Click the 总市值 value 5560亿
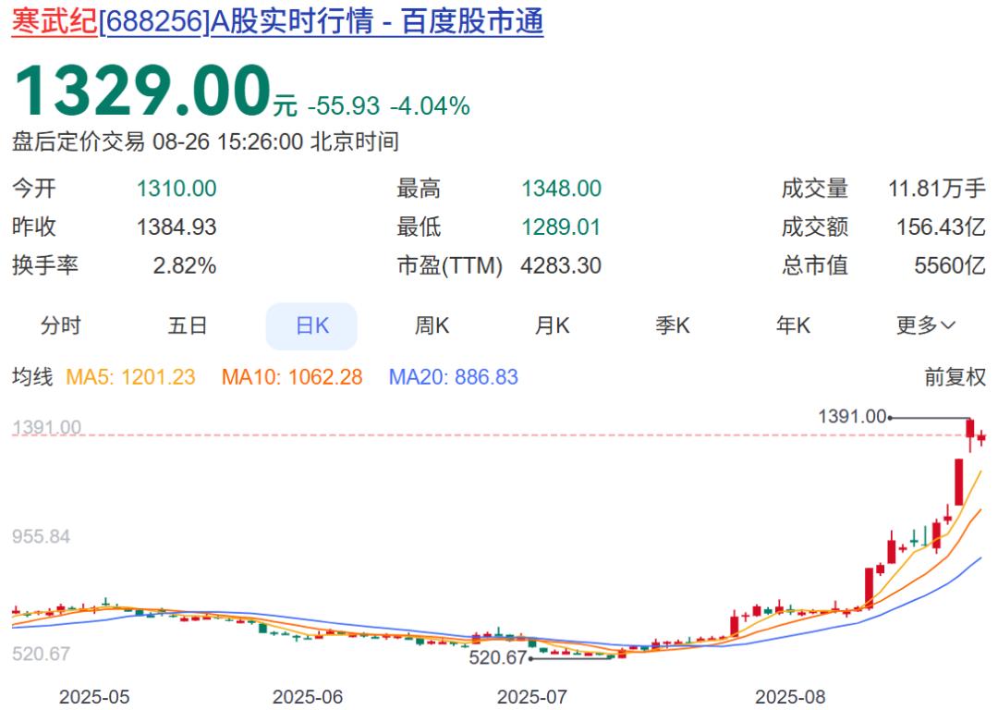 tap(950, 265)
